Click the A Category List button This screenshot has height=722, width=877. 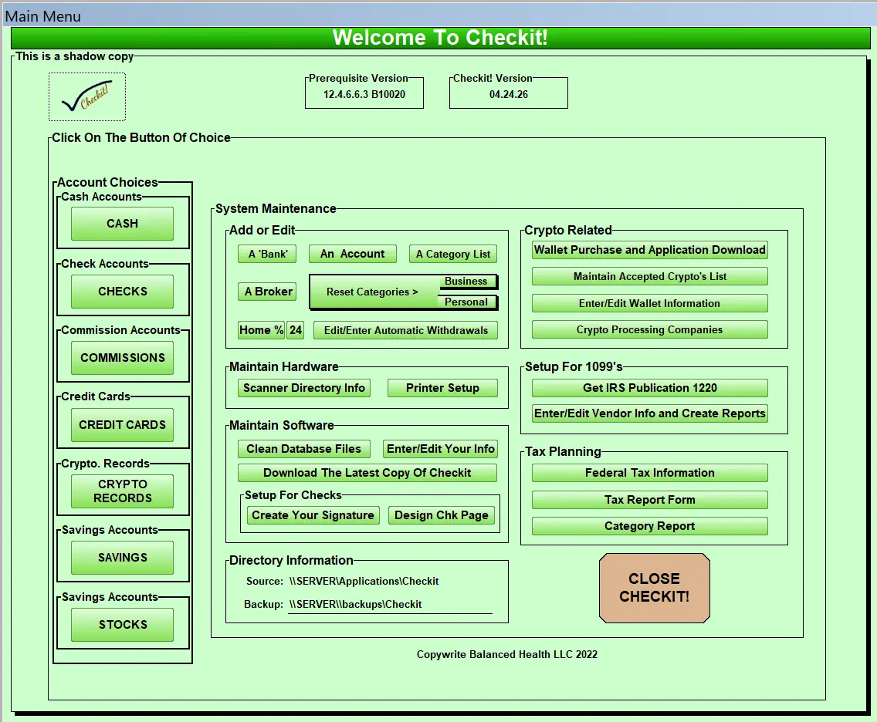[452, 255]
